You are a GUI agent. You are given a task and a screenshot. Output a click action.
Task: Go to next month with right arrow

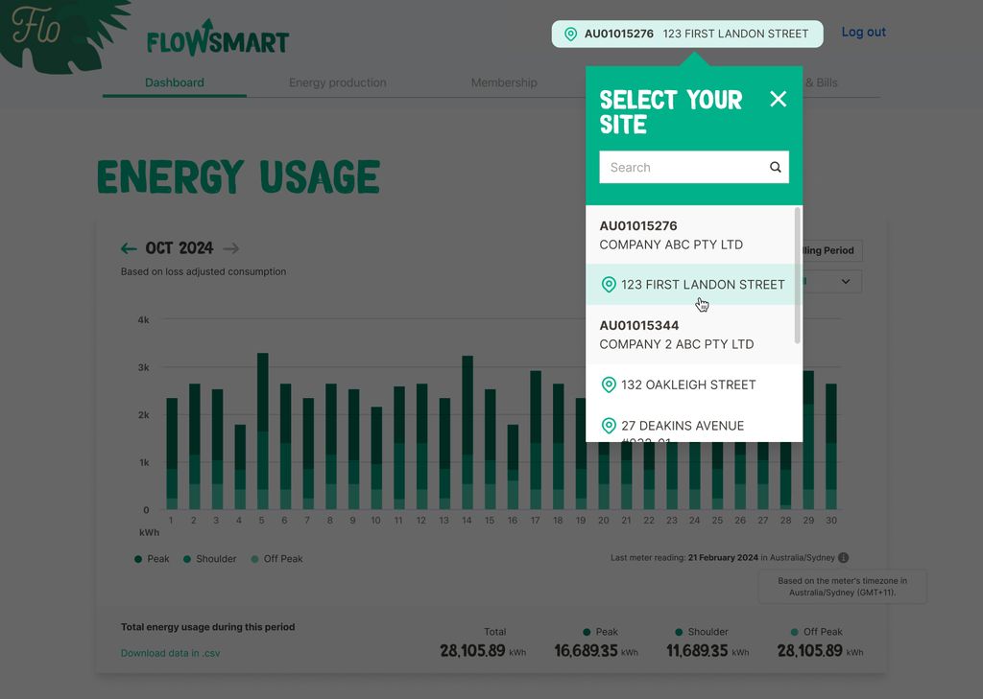click(230, 248)
